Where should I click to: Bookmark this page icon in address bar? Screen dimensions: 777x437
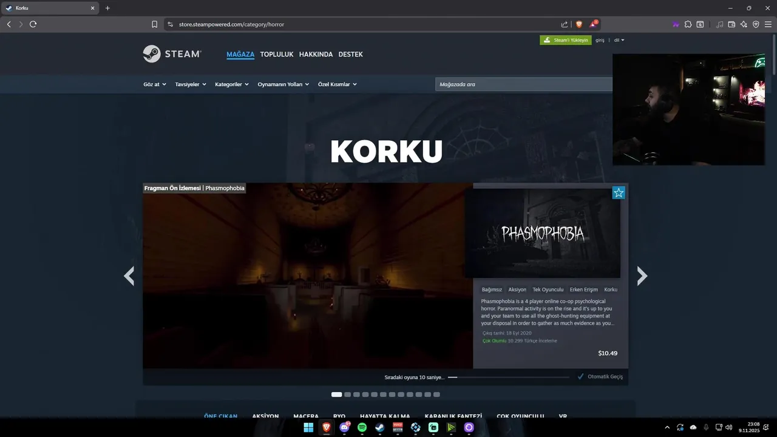pyautogui.click(x=154, y=24)
